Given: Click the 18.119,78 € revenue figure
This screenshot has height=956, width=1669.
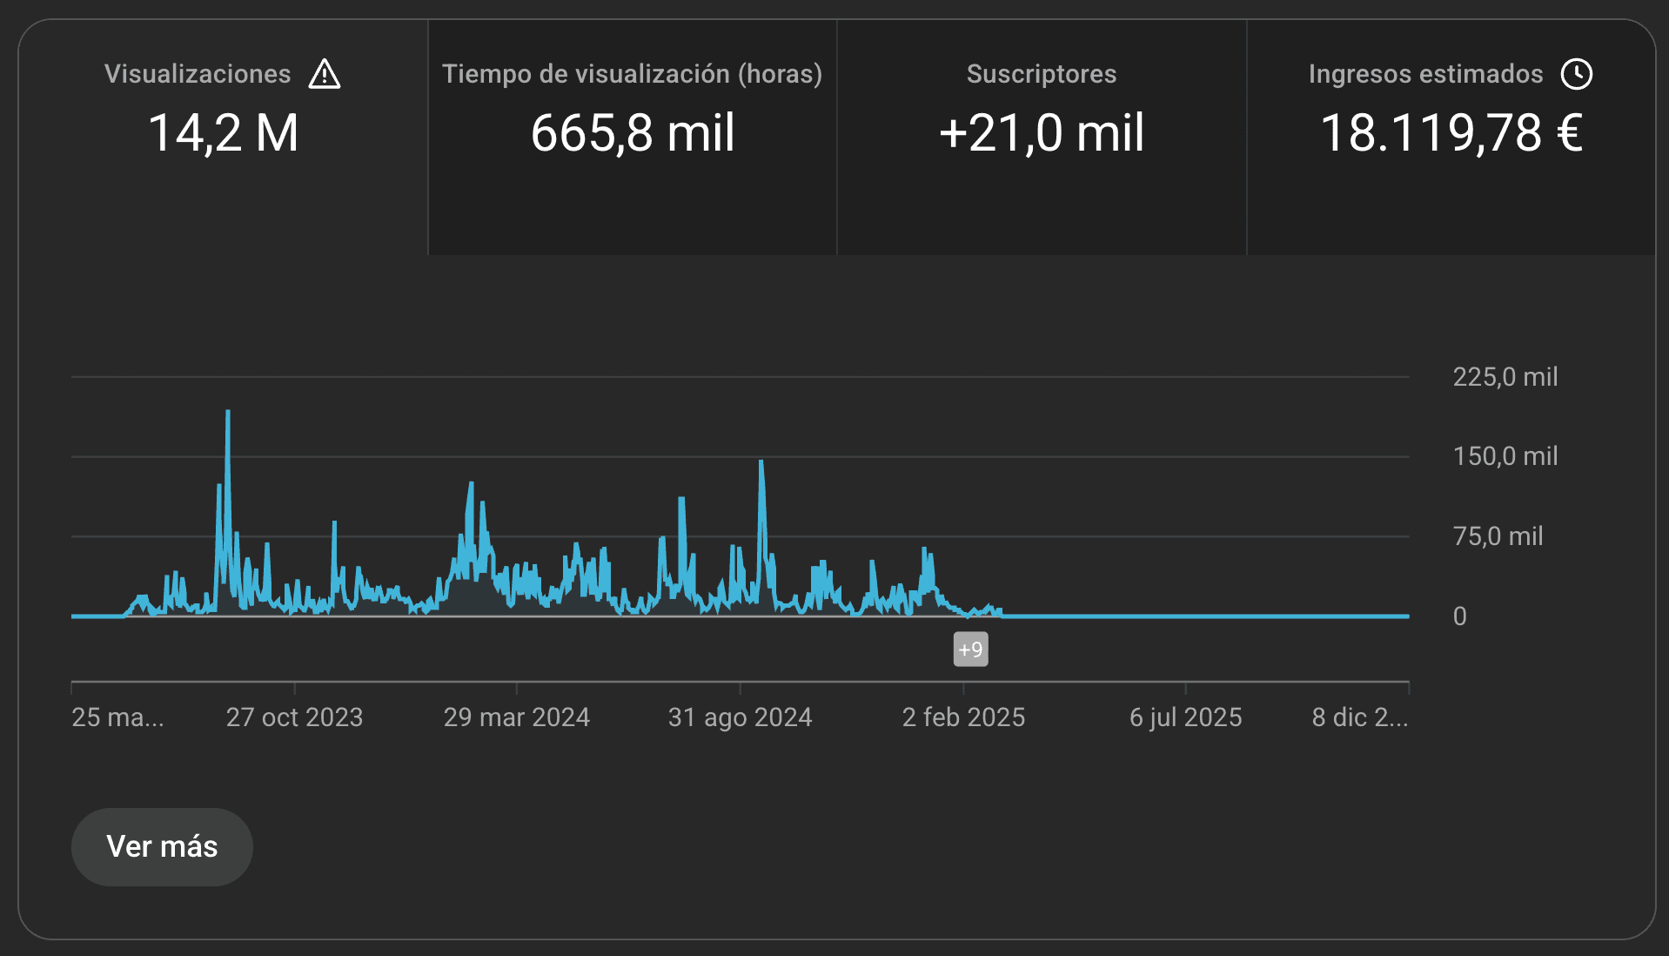Looking at the screenshot, I should pos(1451,133).
